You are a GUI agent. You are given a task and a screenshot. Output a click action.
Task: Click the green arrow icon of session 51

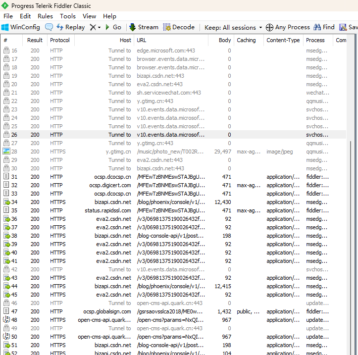[7, 345]
